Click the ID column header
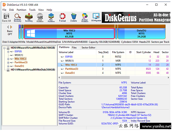The image size is (172, 132). coord(130,52)
